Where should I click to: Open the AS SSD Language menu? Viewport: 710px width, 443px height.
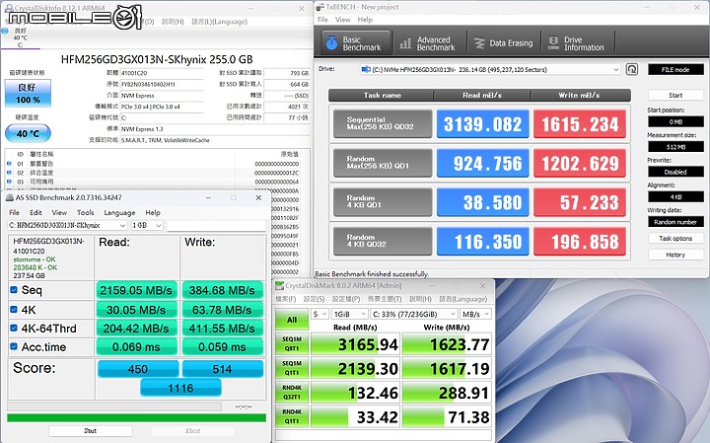coord(119,212)
